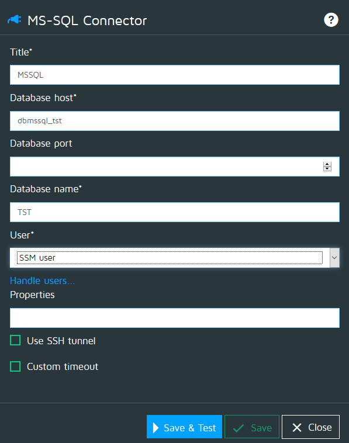Select the SSM user combo box field

[170, 258]
